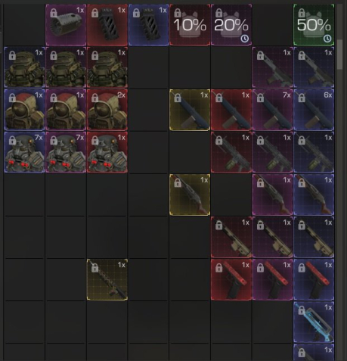
Task: Click the red pistol on red background
Action: pos(231,280)
